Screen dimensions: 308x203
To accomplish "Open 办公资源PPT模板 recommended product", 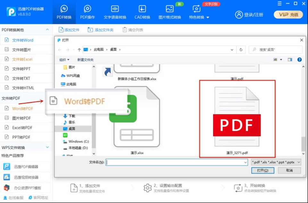I will coord(26,188).
